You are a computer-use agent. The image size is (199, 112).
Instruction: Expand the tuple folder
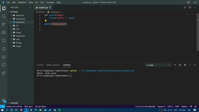point(21,46)
